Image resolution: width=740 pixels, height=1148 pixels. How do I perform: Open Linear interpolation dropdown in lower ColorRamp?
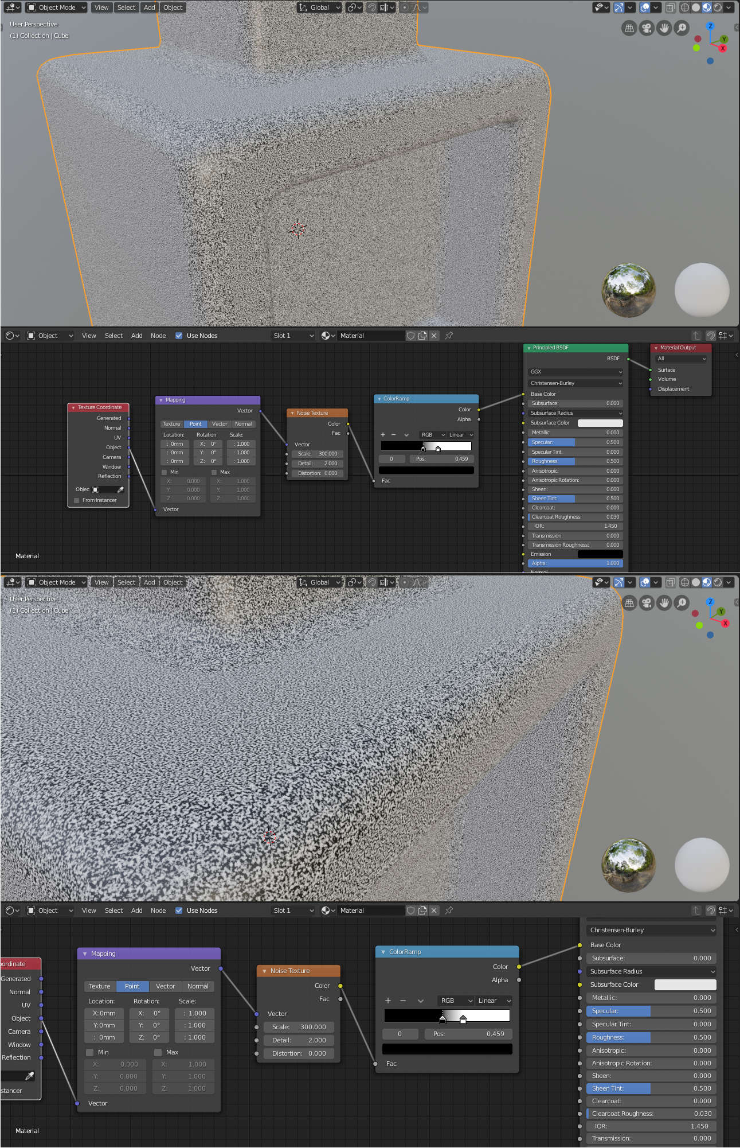[494, 1001]
